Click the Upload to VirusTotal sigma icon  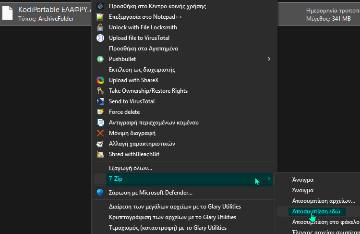pos(100,38)
